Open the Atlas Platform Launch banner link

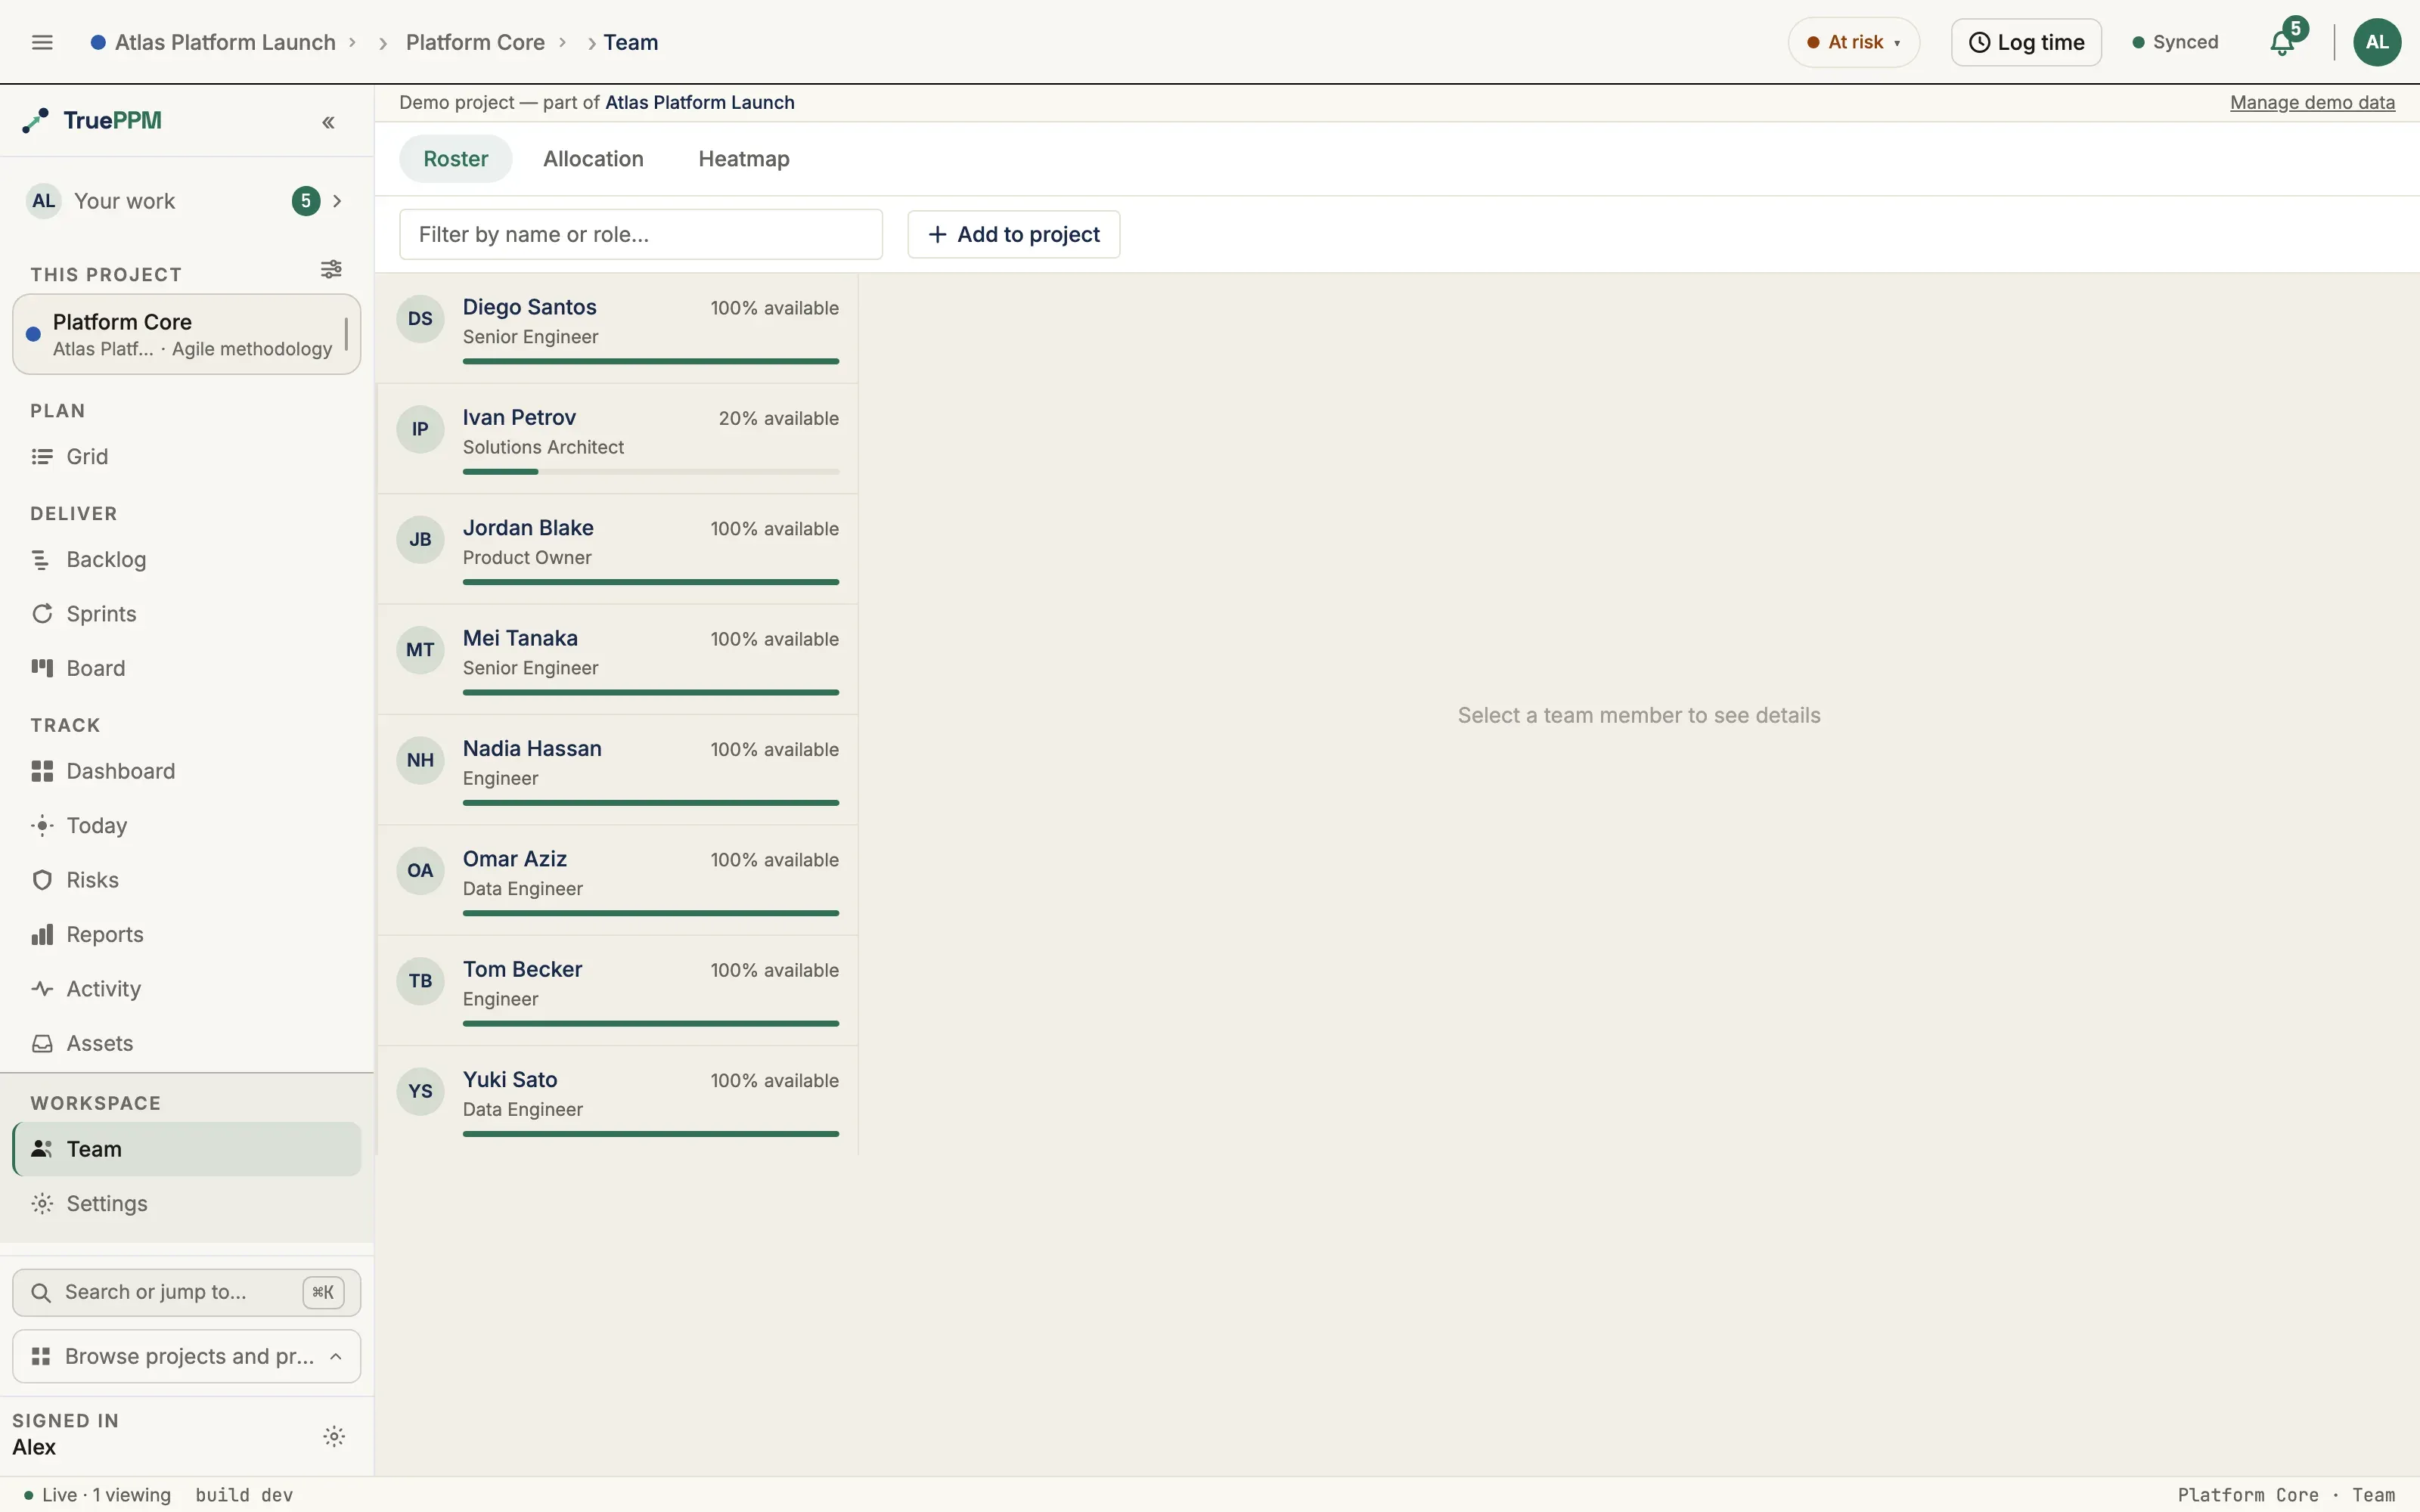699,102
